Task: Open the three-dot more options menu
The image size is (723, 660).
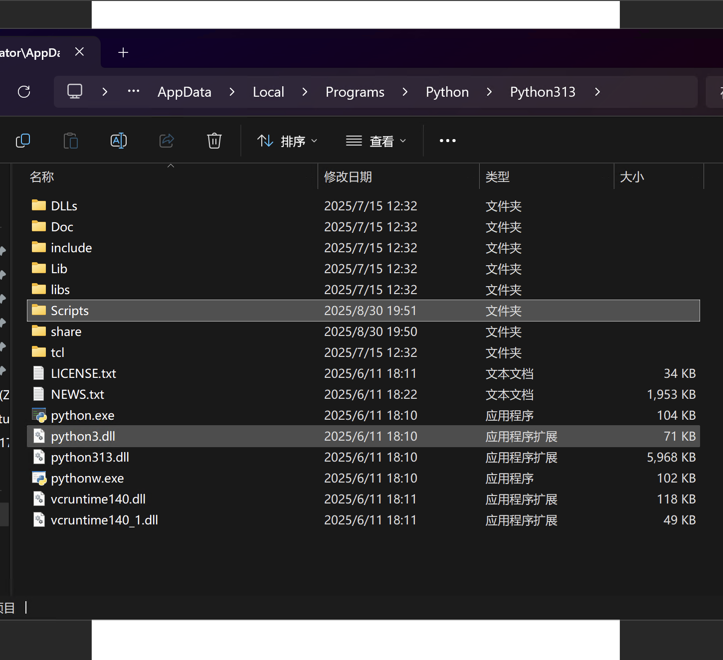Action: (447, 141)
